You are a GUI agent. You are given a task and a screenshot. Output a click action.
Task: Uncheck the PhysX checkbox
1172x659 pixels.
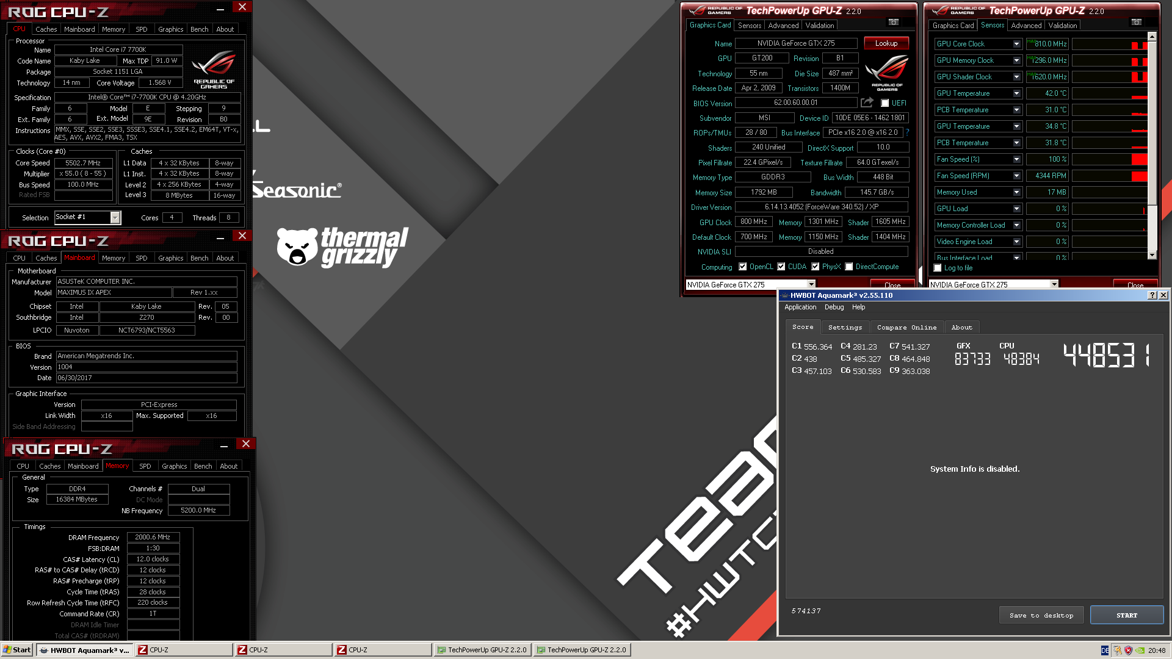pyautogui.click(x=816, y=267)
